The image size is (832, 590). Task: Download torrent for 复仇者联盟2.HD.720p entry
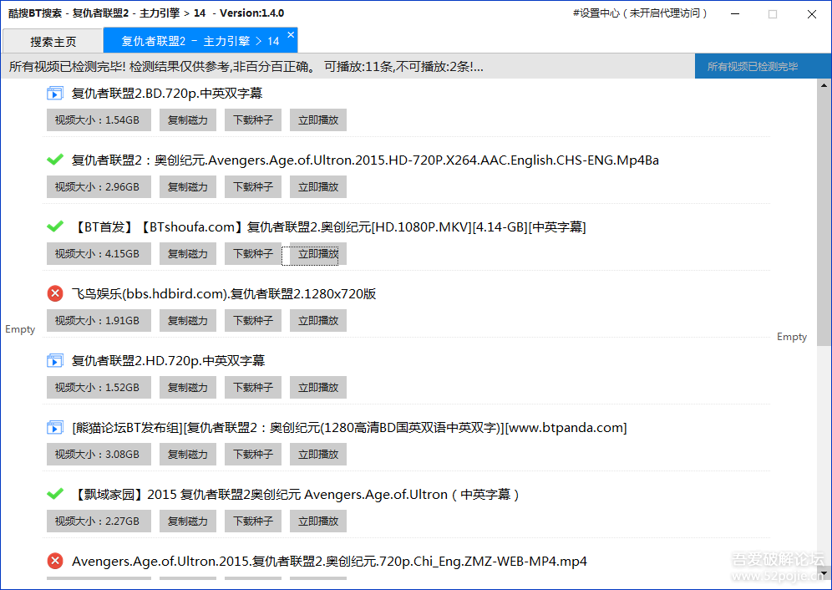point(253,388)
